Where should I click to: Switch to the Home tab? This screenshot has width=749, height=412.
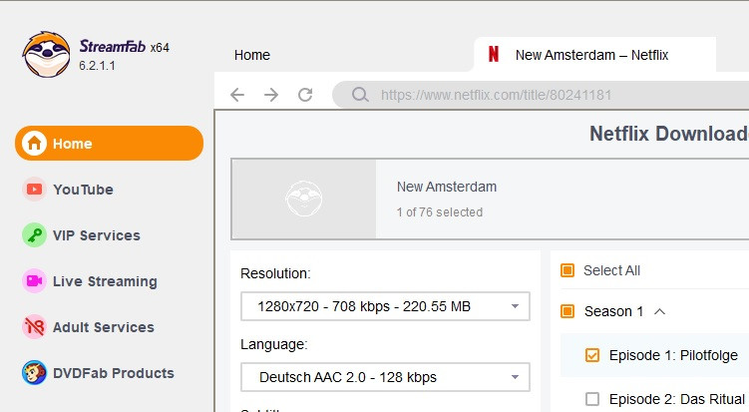(x=252, y=55)
